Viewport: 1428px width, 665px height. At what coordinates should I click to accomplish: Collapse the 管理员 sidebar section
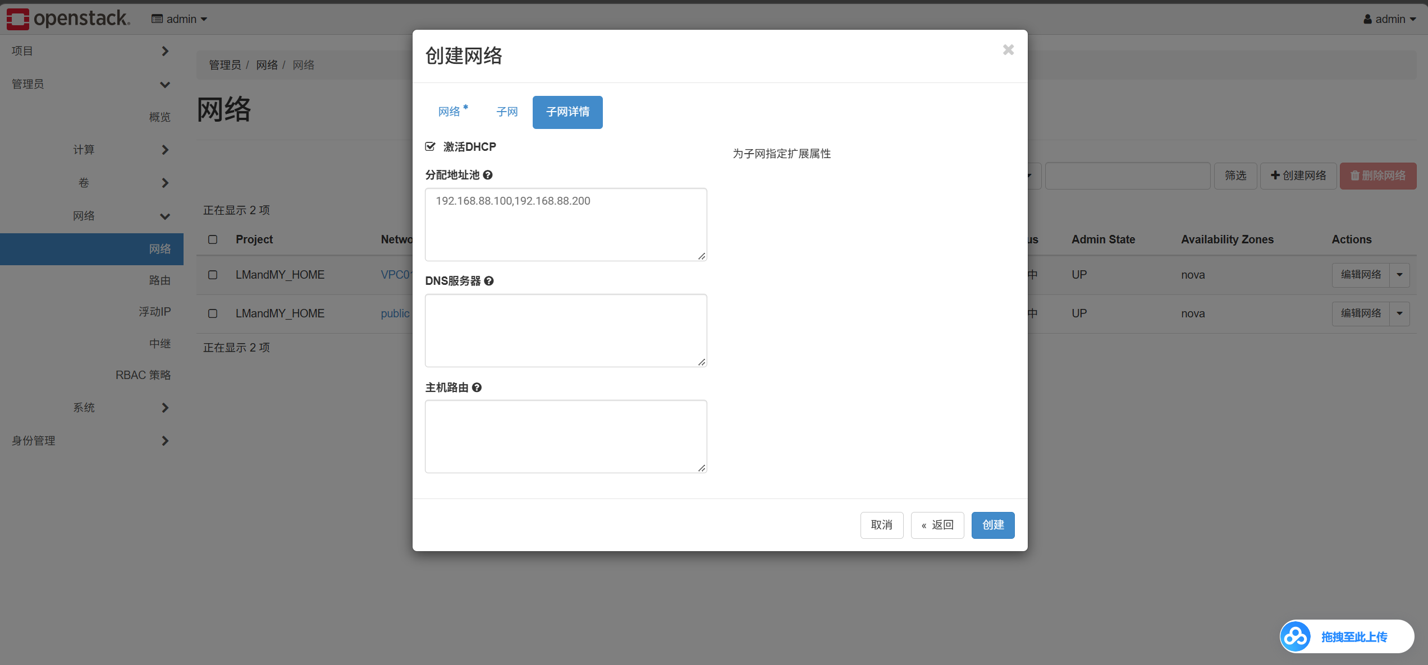click(91, 84)
